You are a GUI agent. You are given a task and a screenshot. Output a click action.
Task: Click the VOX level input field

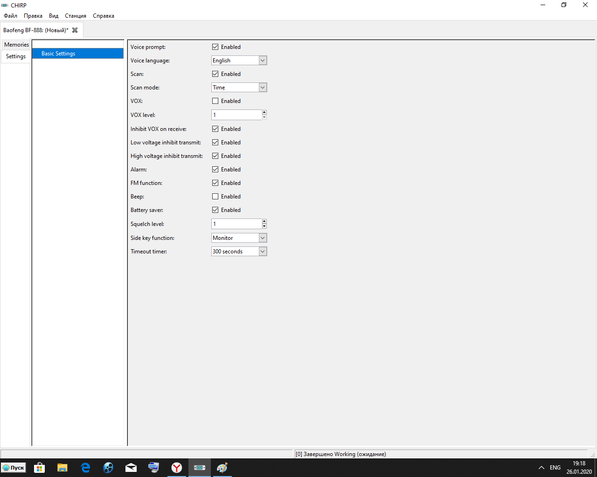236,115
